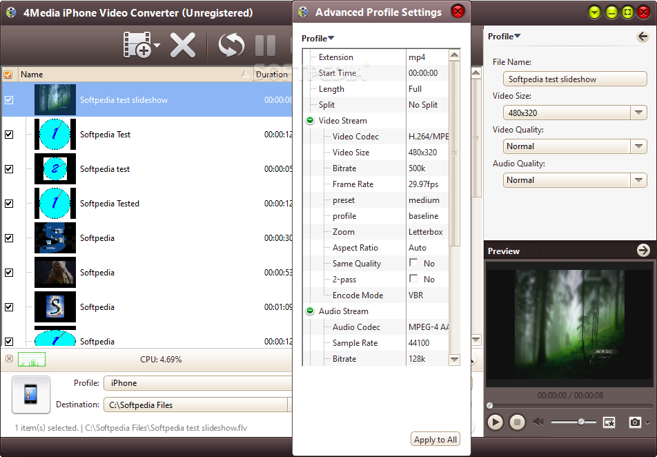Image resolution: width=657 pixels, height=457 pixels.
Task: Click the arrow icon on the Preview bar
Action: [643, 251]
